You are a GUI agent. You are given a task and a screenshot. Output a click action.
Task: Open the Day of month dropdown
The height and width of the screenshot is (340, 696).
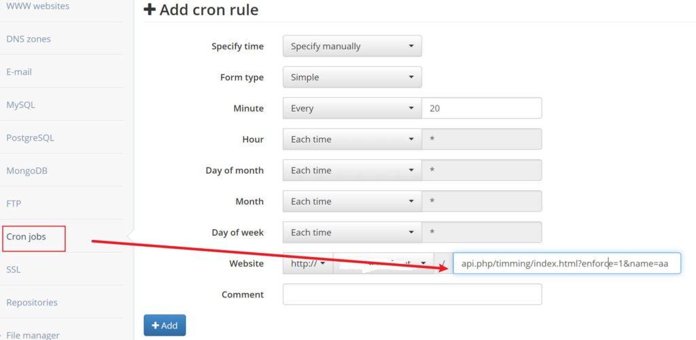[x=352, y=170]
